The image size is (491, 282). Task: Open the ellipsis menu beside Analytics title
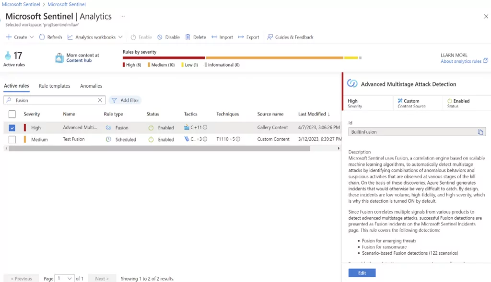122,16
